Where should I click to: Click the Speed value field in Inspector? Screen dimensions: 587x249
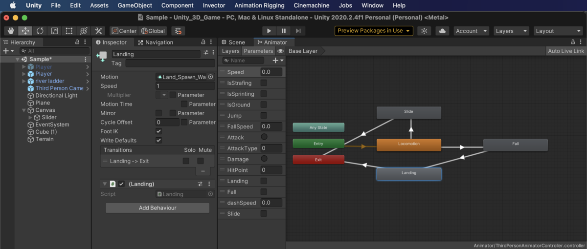tap(185, 86)
